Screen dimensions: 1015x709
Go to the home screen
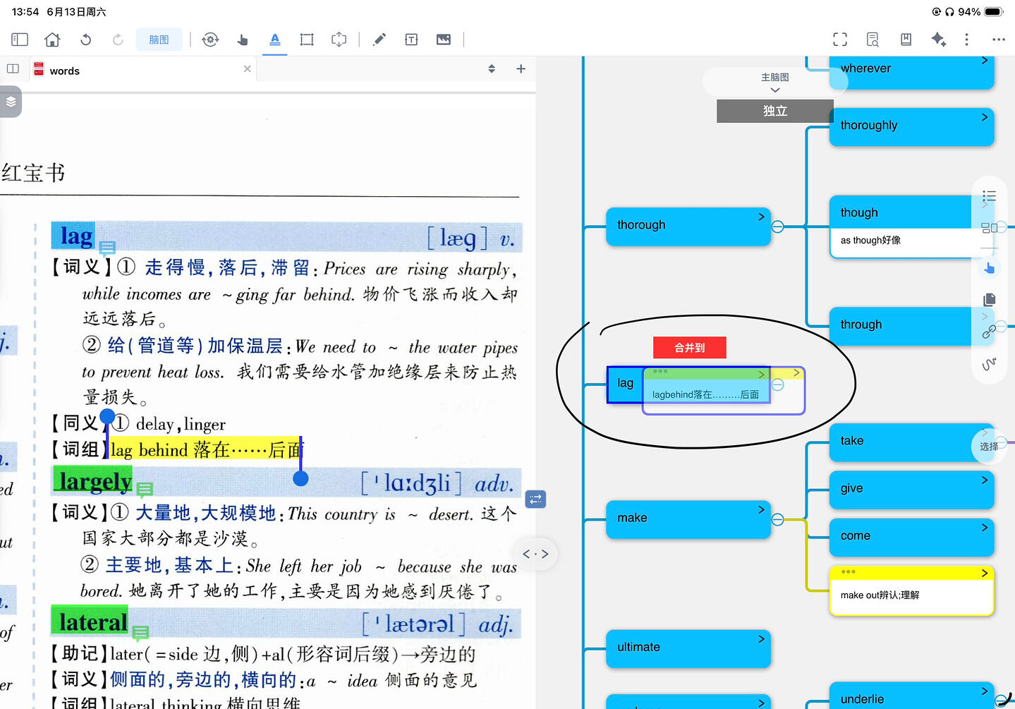52,40
